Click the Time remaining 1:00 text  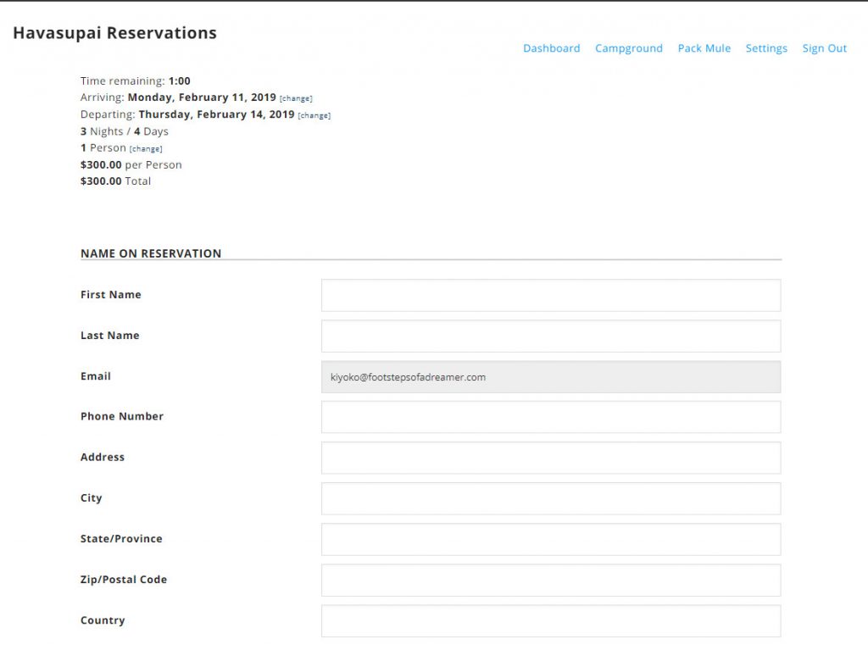click(135, 81)
